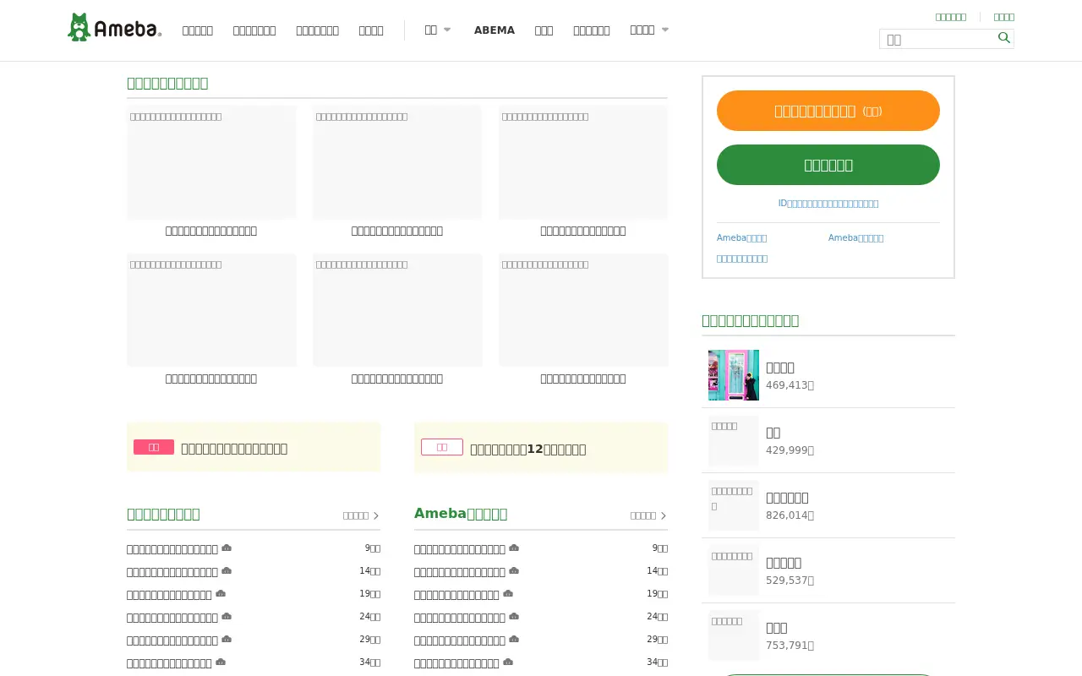
Task: Click the magnifier search icon
Action: click(1004, 38)
